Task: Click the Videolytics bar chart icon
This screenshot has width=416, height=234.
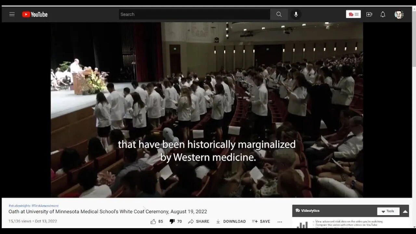Action: [302, 225]
